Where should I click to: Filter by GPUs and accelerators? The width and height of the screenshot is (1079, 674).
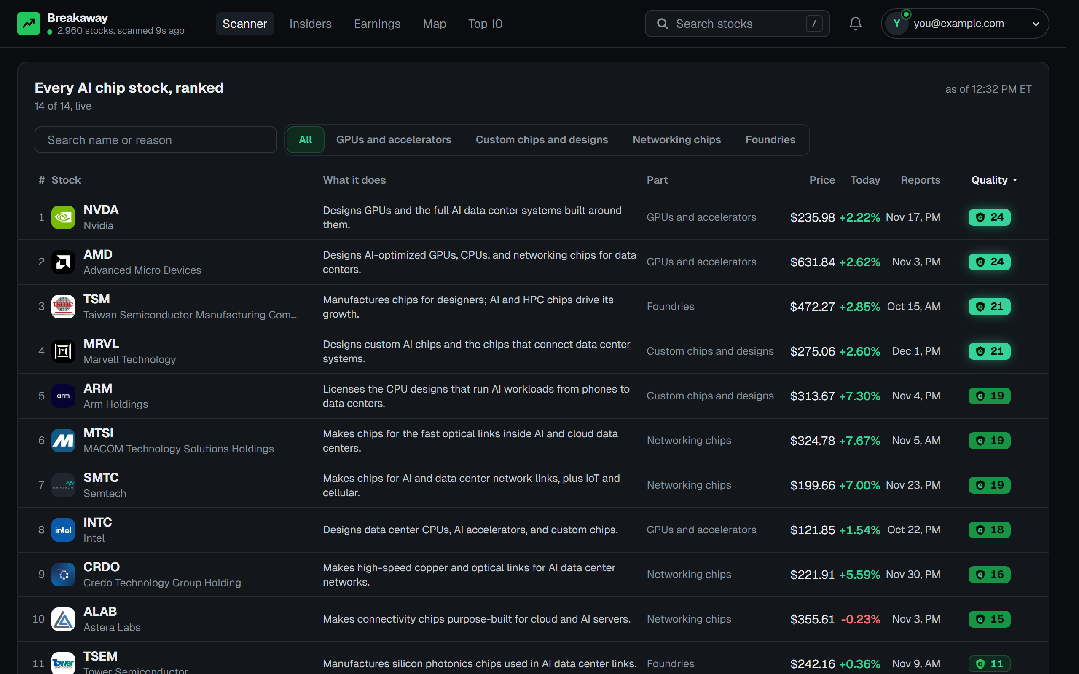[x=393, y=140]
